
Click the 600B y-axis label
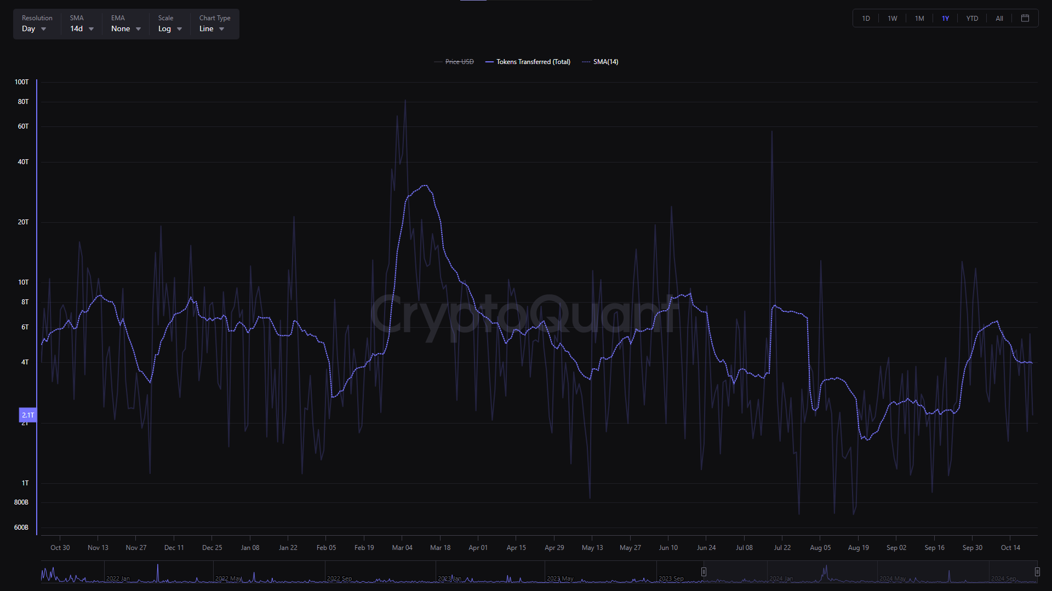21,528
